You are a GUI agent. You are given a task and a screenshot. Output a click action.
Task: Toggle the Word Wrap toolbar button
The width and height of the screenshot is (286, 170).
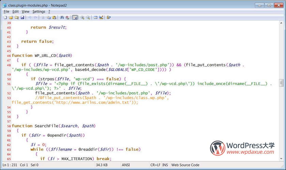[75, 17]
